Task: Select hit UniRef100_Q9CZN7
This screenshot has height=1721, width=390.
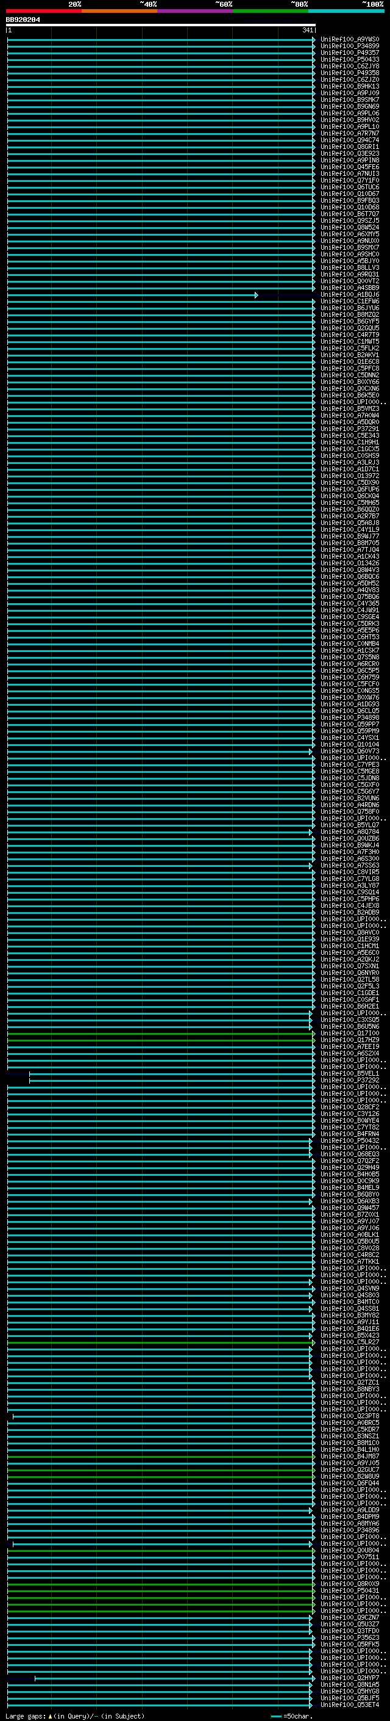Action: click(x=349, y=1617)
